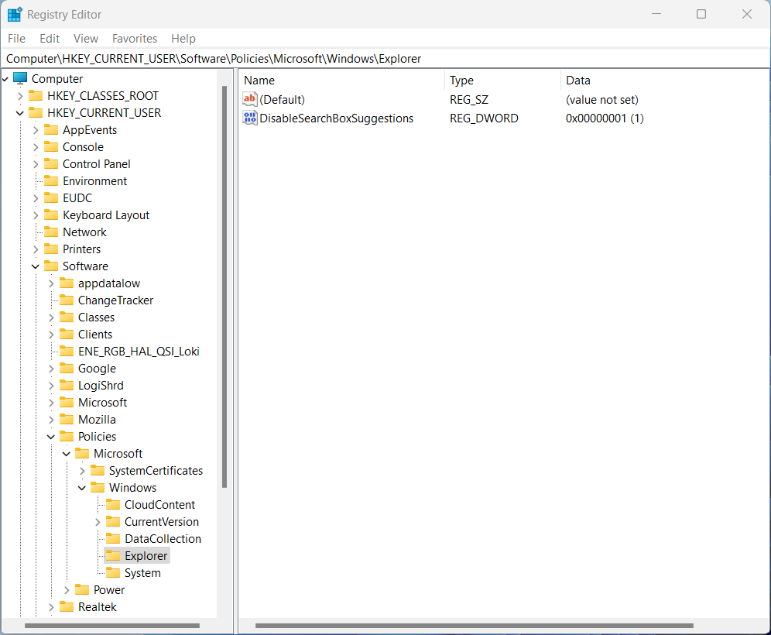Click the DWORD icon beside DisableSearchBoxSuggestions

[x=250, y=118]
